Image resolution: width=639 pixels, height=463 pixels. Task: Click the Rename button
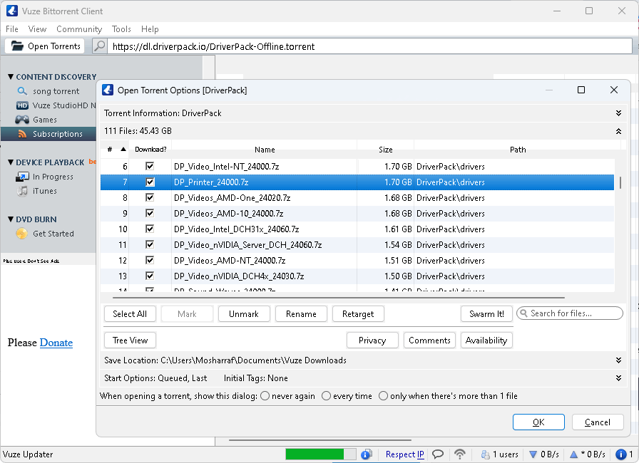[x=301, y=313]
